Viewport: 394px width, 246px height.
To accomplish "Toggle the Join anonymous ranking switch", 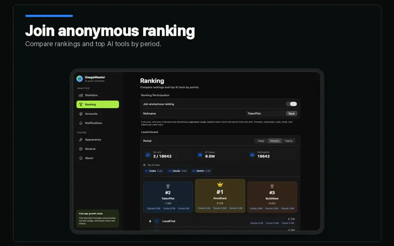I will (x=291, y=104).
